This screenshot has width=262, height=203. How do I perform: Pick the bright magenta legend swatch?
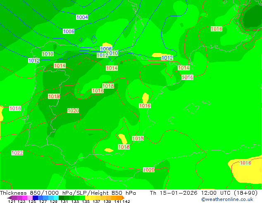[25, 198]
